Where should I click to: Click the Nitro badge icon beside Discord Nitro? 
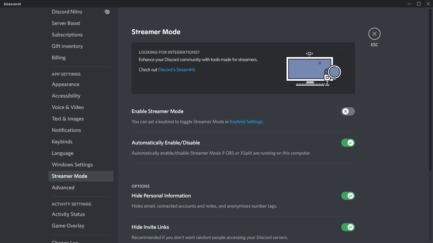(107, 12)
